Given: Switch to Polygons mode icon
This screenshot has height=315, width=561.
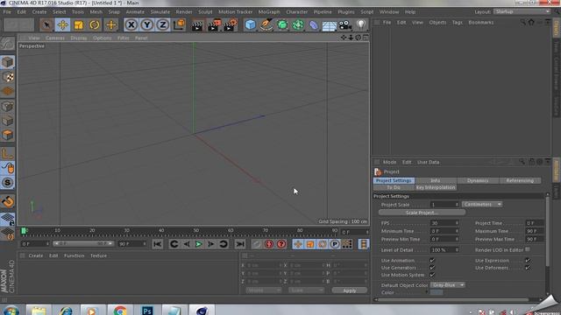Looking at the screenshot, I should [8, 135].
